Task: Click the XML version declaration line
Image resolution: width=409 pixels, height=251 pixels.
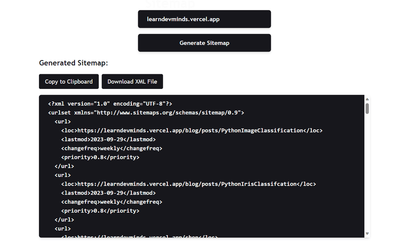Action: [x=110, y=104]
